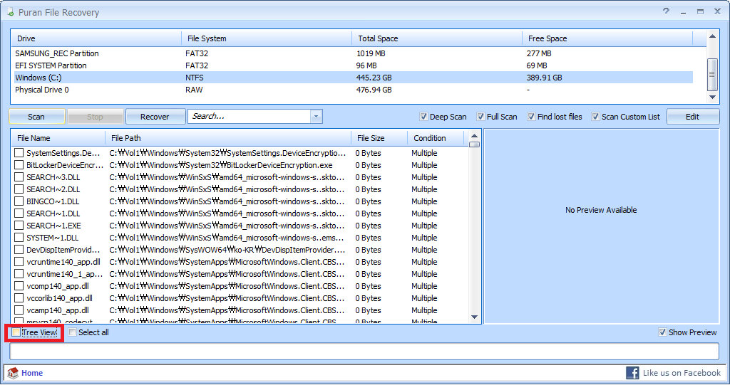Check the Select all checkbox
This screenshot has width=730, height=385.
73,332
